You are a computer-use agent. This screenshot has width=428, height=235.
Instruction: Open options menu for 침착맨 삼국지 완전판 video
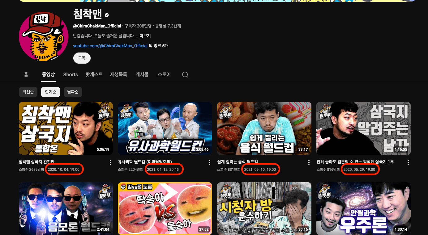[x=110, y=162]
